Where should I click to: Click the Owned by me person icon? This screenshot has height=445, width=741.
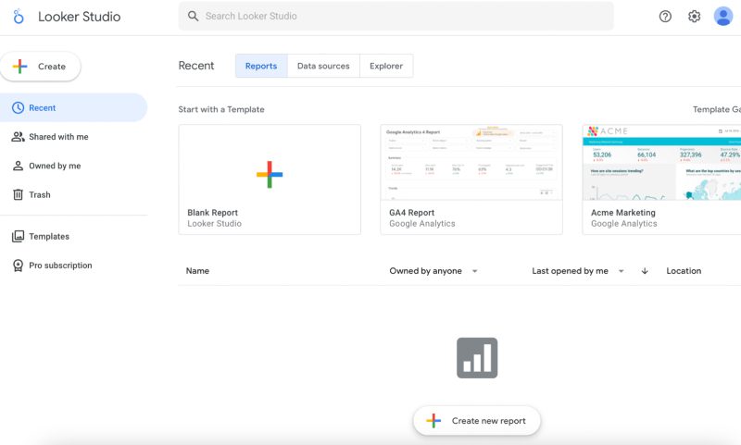pos(18,166)
